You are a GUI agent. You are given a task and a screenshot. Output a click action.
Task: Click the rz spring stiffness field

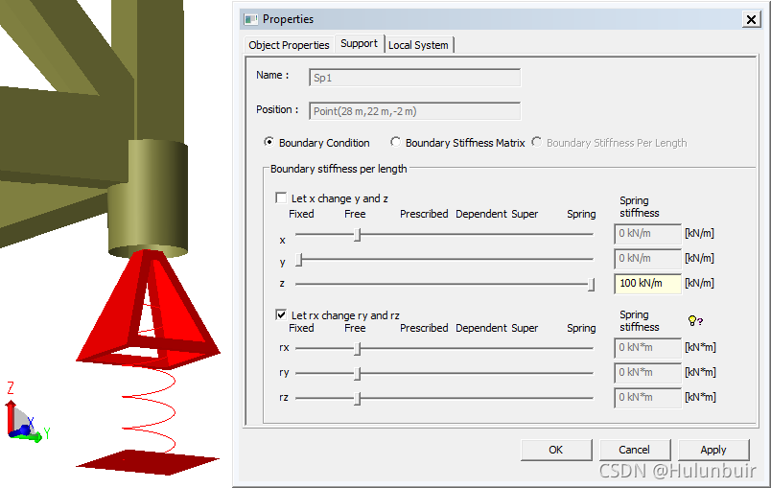tap(647, 398)
